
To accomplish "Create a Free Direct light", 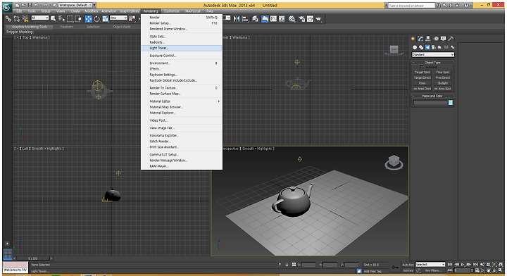I will click(x=443, y=77).
